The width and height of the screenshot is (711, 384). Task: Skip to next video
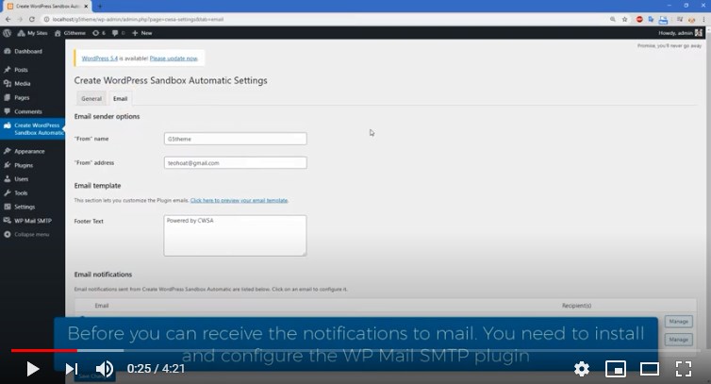(72, 369)
